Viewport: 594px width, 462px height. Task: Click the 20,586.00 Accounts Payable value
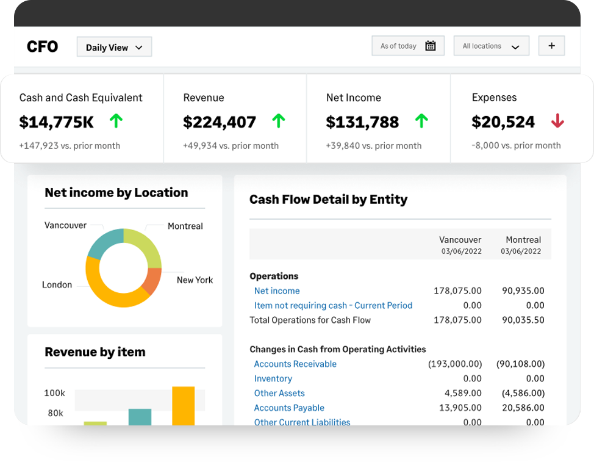point(523,408)
